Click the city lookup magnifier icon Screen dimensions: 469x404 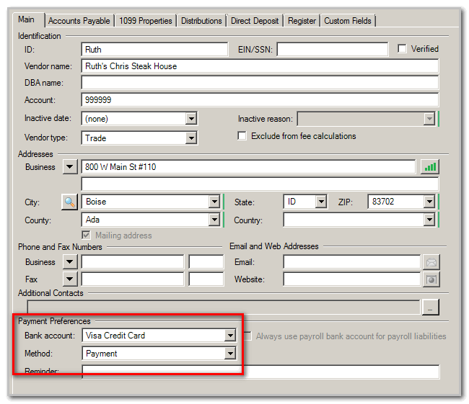(70, 202)
